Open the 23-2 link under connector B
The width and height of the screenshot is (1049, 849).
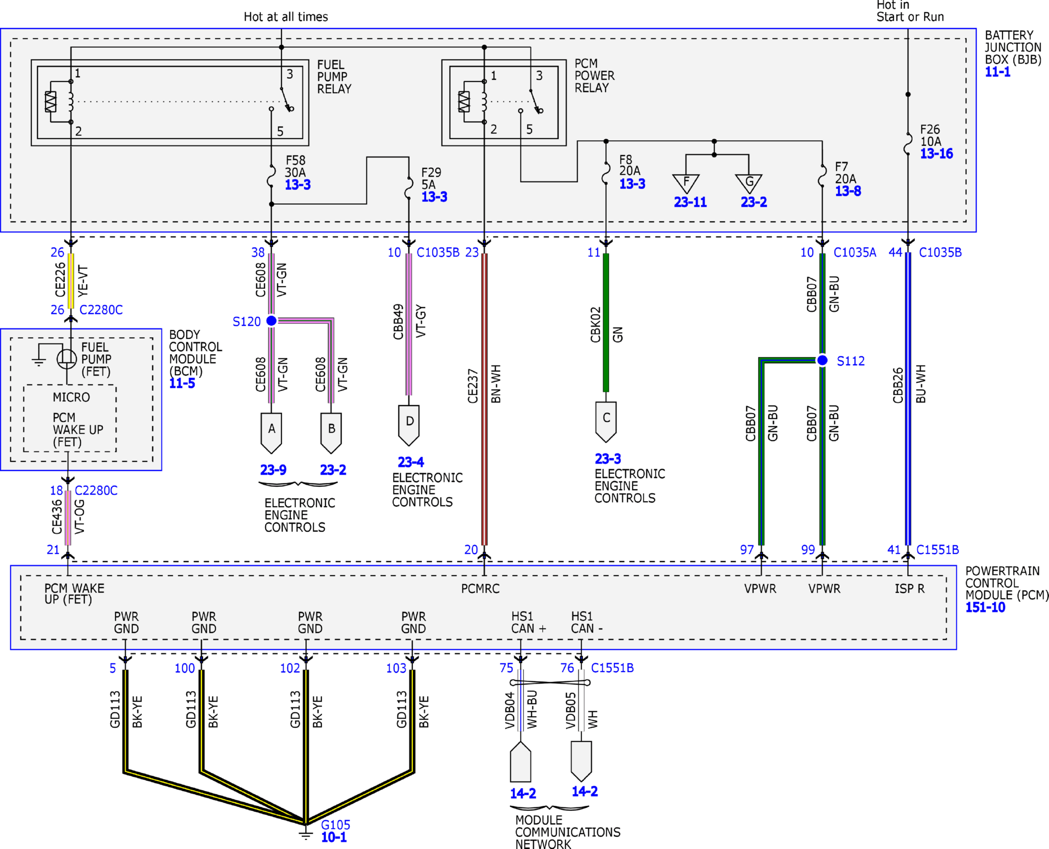point(333,470)
